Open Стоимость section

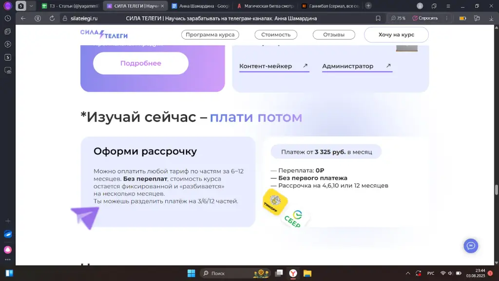(x=276, y=35)
